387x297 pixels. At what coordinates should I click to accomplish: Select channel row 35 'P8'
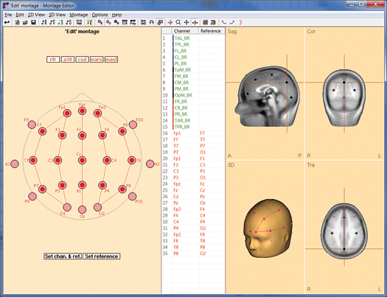(x=193, y=254)
